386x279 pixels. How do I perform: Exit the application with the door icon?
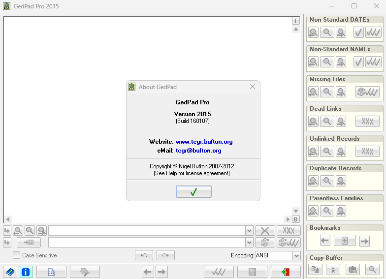[286, 272]
